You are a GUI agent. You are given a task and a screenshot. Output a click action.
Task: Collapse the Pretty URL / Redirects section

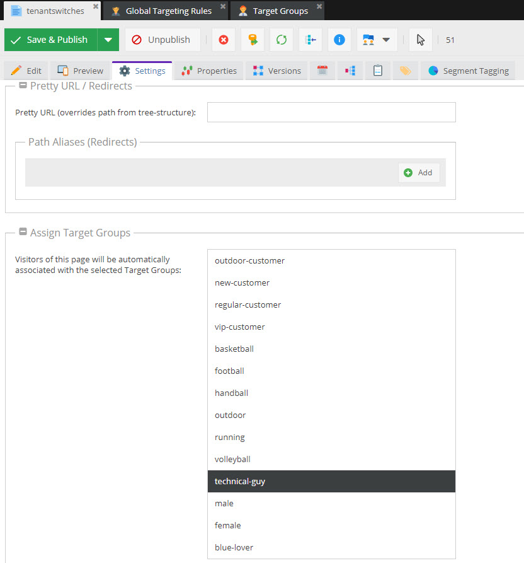pos(23,86)
